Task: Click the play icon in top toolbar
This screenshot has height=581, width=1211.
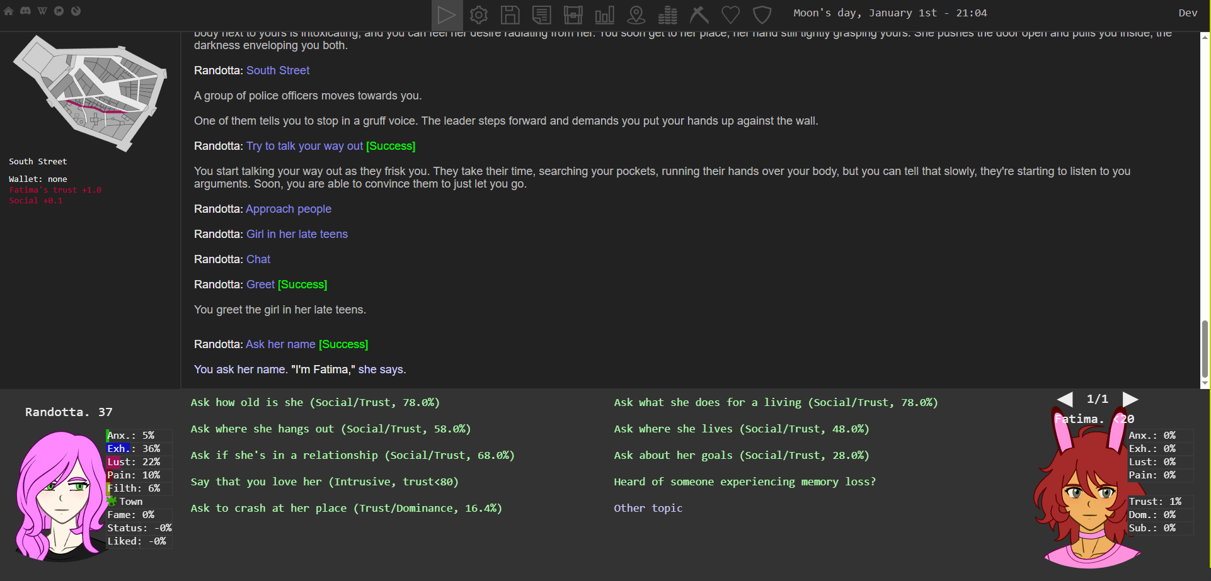Action: click(x=447, y=14)
